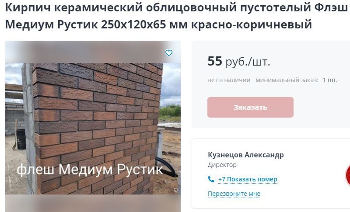The image size is (350, 212).
Task: Open the seller name "Кузнецов Александр"
Action: (x=246, y=155)
